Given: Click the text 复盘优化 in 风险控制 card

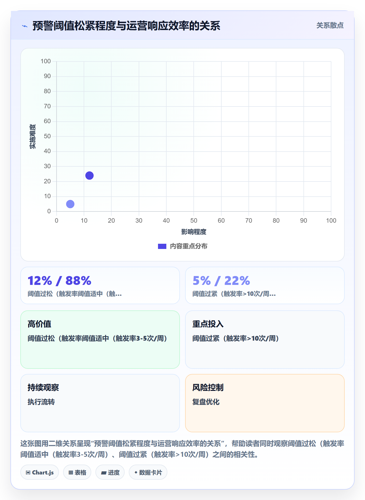Looking at the screenshot, I should click(206, 402).
